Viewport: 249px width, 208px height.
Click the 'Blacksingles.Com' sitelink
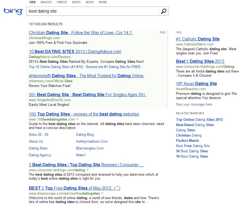pos(90,148)
